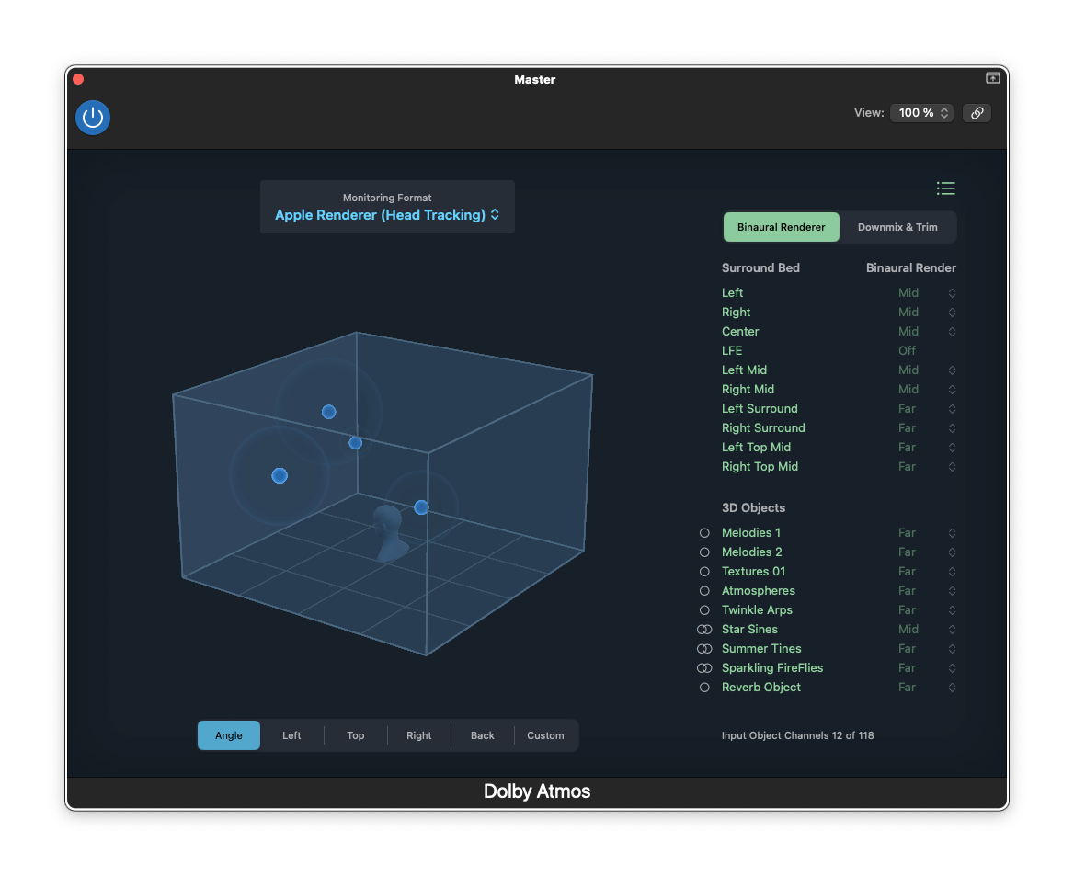The height and width of the screenshot is (876, 1074).
Task: Click the mono icon beside Melodies 1
Action: click(704, 533)
